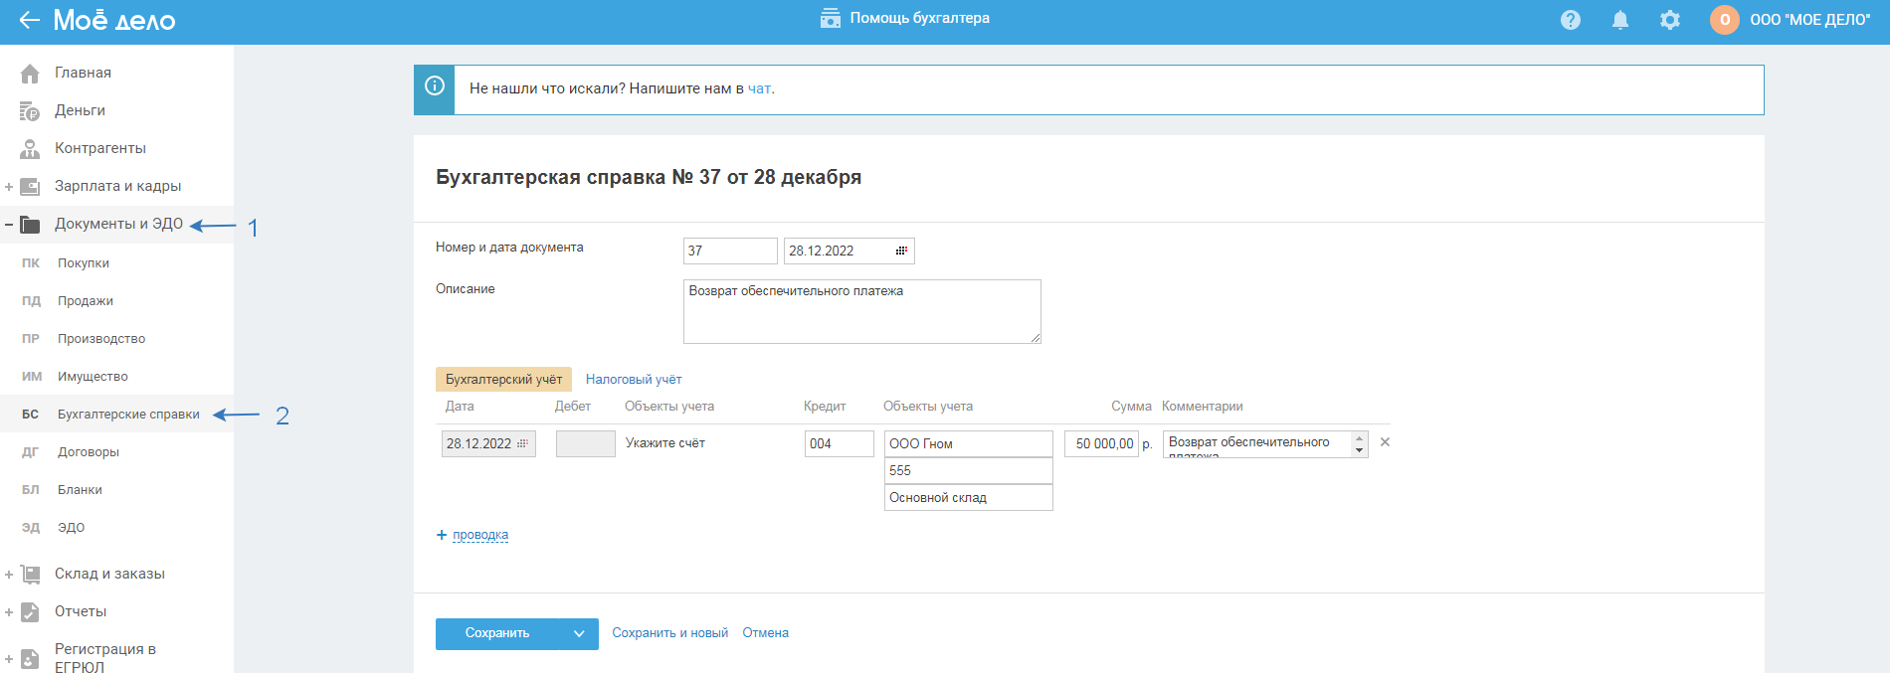The width and height of the screenshot is (1890, 673).
Task: Collapse Документы и ЭДО with minus sign
Action: (x=9, y=225)
